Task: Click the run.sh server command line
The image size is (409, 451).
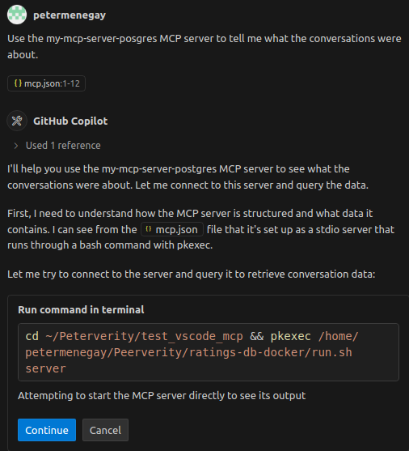Action: [x=188, y=360]
